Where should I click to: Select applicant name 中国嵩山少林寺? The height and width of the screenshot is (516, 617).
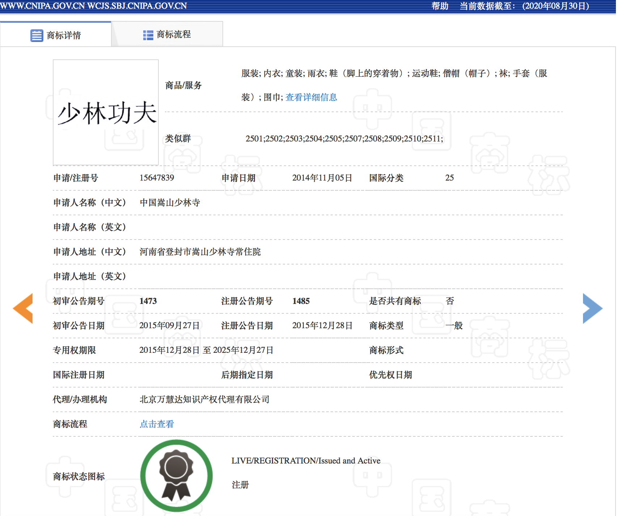[x=170, y=203]
